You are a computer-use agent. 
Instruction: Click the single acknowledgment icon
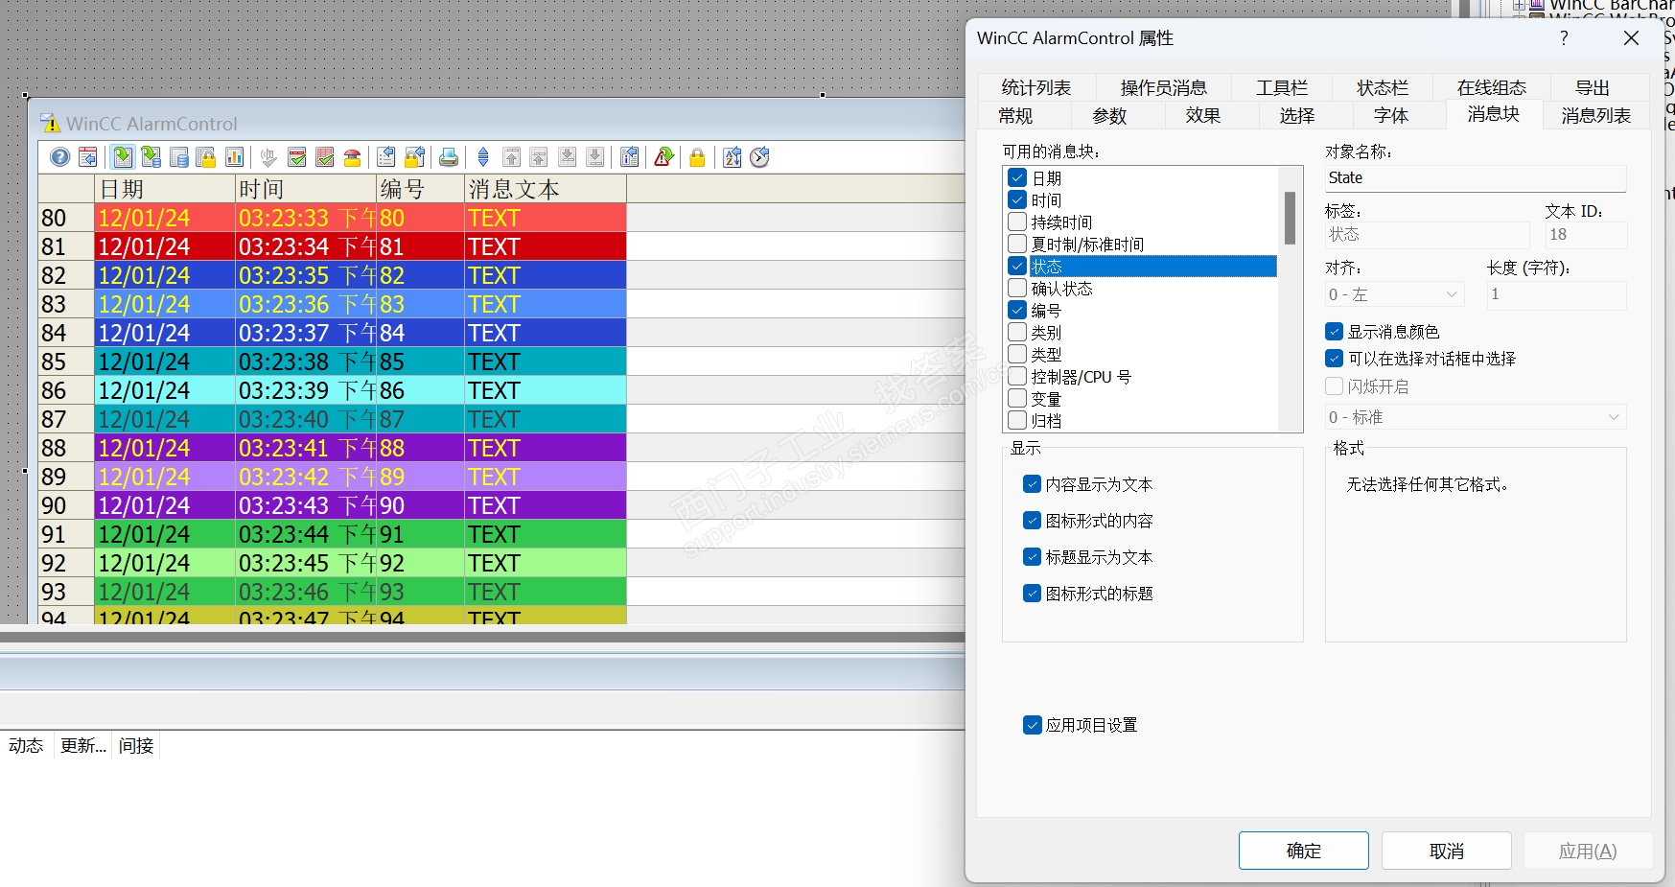click(297, 157)
